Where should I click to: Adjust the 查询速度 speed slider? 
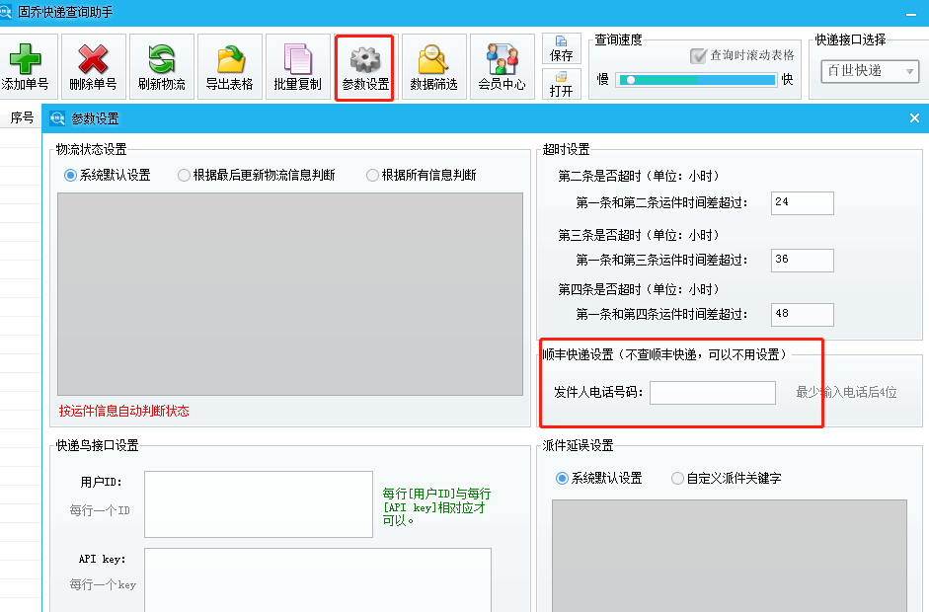[x=628, y=80]
